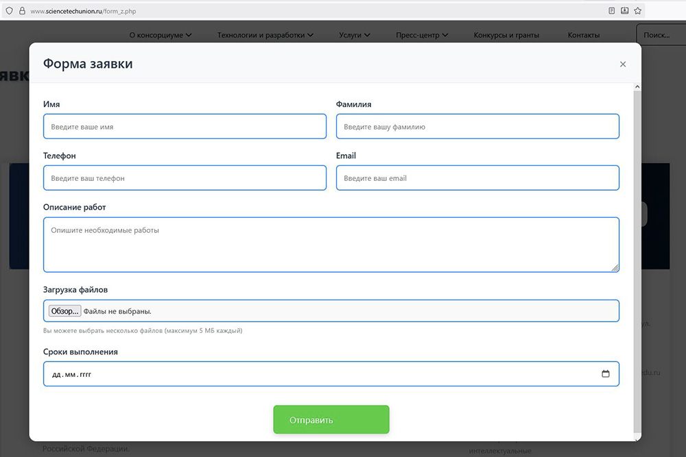The image size is (686, 457).
Task: Click the Описание работ text area
Action: click(331, 245)
